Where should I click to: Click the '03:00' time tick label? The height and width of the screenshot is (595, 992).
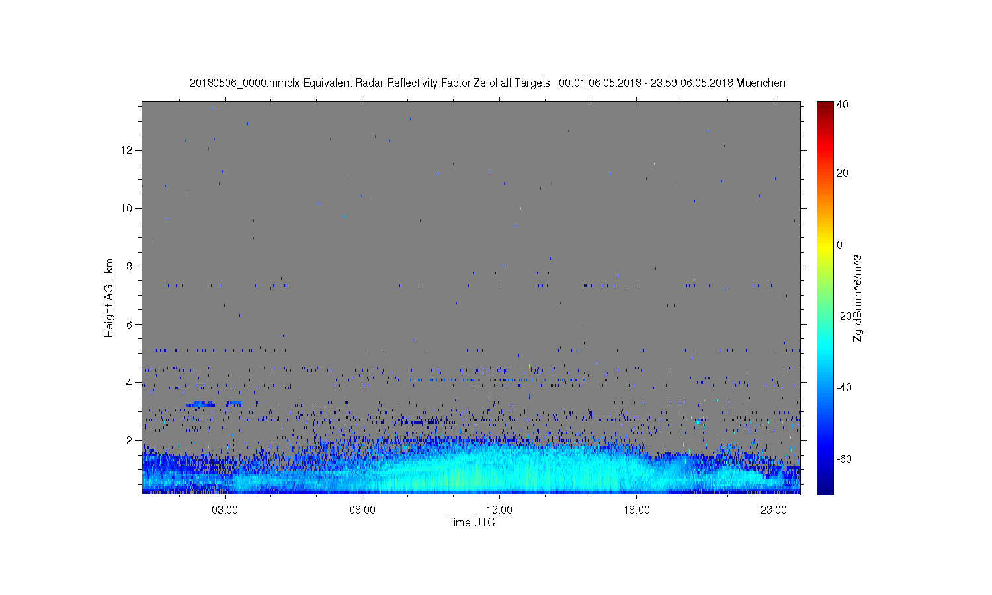click(225, 510)
